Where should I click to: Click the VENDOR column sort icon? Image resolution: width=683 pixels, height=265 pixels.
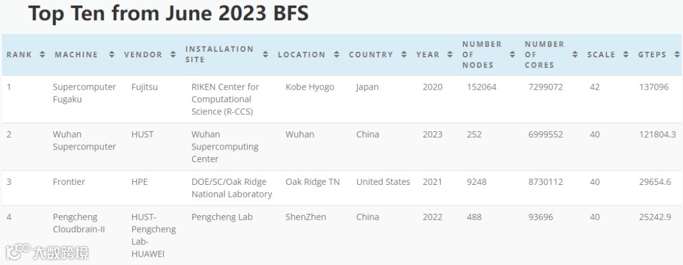click(x=173, y=54)
